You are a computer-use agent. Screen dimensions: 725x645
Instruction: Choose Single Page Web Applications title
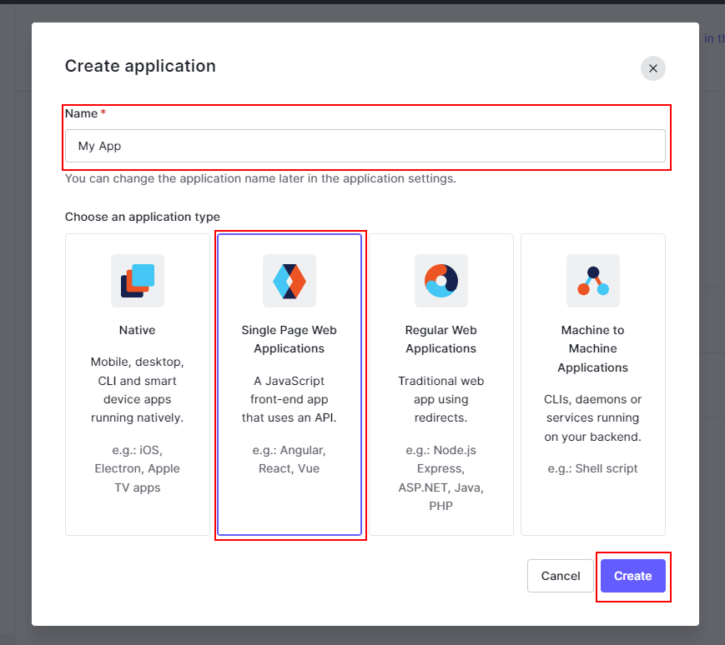[289, 339]
